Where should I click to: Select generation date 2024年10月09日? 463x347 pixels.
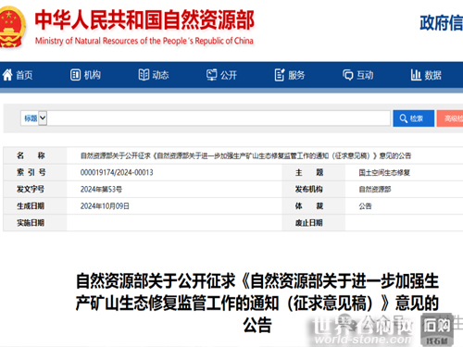point(105,206)
